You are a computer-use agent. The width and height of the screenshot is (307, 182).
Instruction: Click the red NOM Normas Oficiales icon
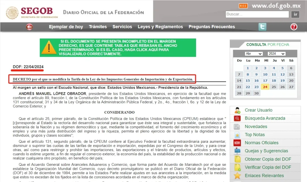[x=237, y=143]
